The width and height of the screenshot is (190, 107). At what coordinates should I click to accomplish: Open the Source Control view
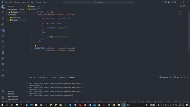pos(3,18)
